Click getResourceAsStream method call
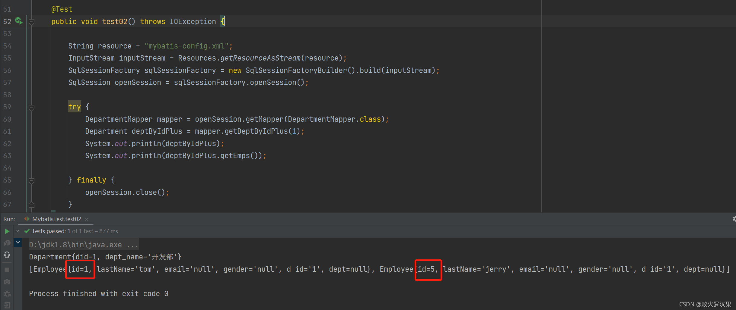 click(x=260, y=58)
